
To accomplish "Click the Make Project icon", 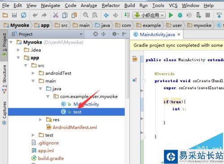I will [127, 15].
